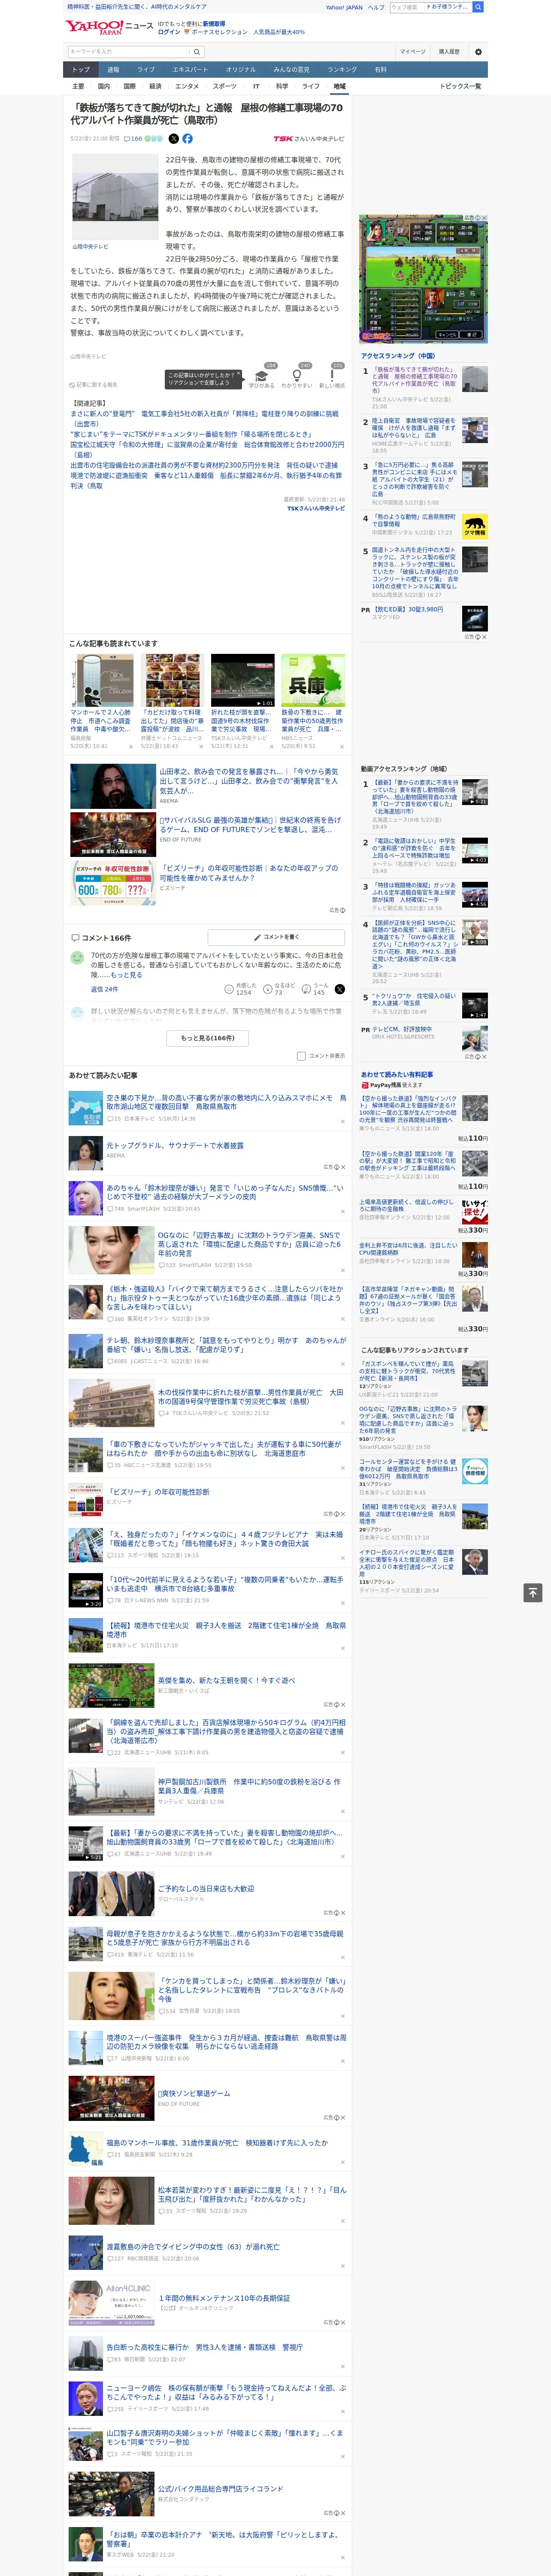Click the ログイン link
Screen dimensions: 551x2576
(169, 32)
